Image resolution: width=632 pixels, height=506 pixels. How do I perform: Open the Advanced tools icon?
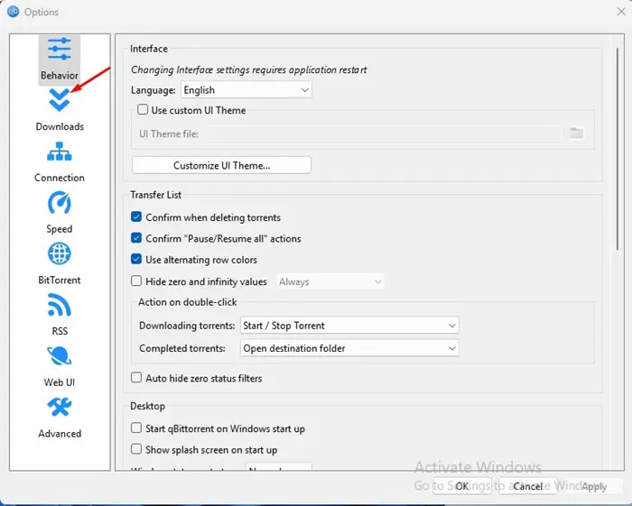(60, 407)
